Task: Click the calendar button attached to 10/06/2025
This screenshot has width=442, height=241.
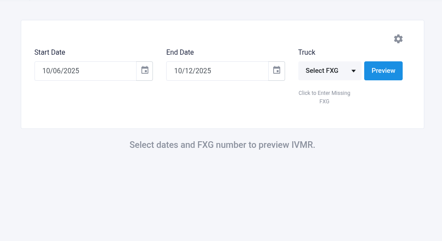Action: (x=145, y=71)
